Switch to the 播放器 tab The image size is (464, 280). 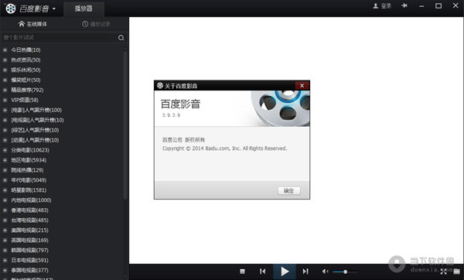(84, 9)
